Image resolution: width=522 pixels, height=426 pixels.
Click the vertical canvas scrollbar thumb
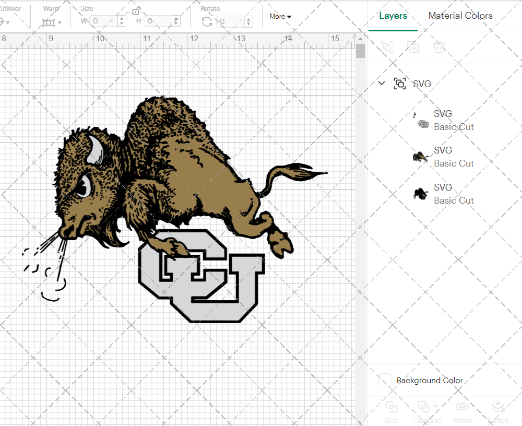coord(360,51)
